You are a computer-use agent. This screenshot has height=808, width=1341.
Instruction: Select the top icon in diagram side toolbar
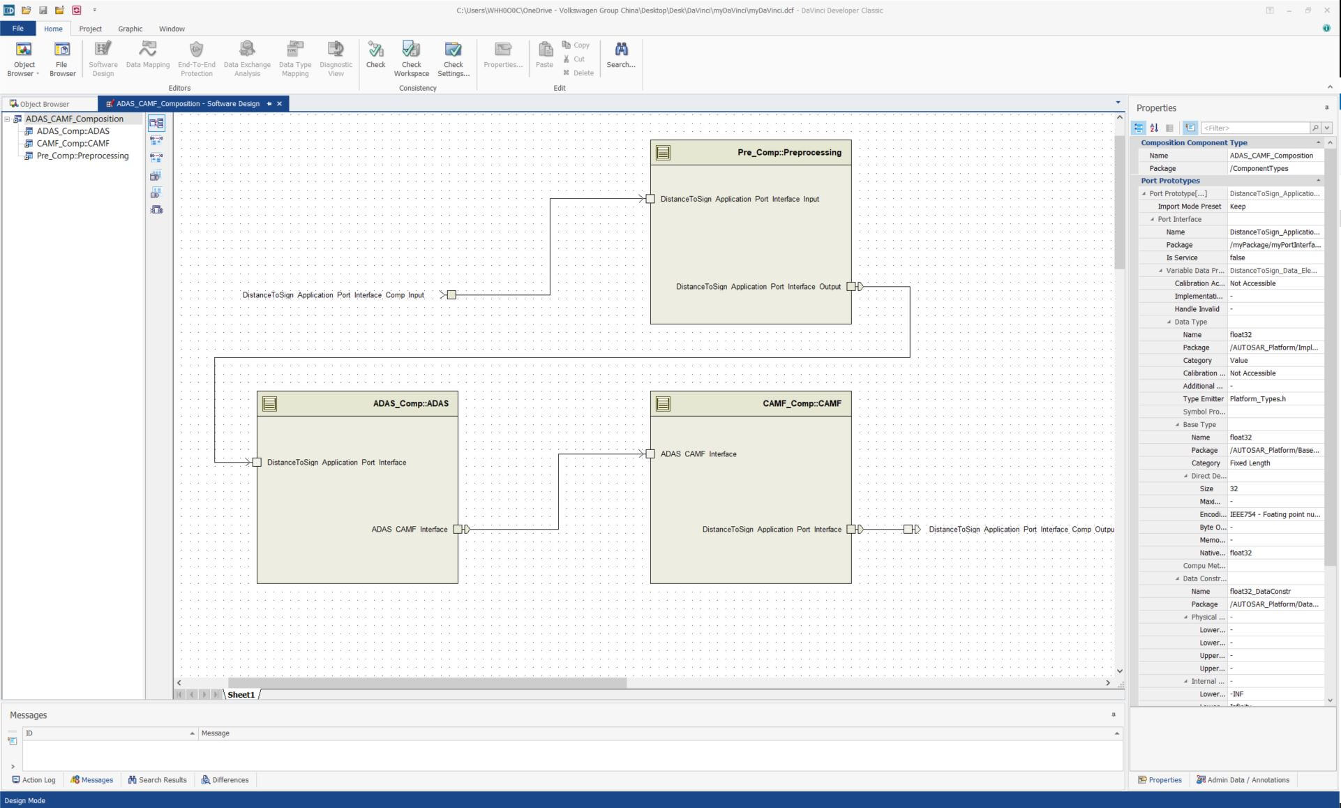[156, 124]
